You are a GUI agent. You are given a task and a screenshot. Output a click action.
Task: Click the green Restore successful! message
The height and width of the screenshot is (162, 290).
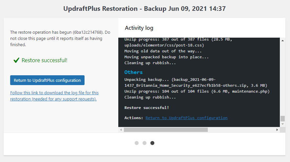(44, 60)
